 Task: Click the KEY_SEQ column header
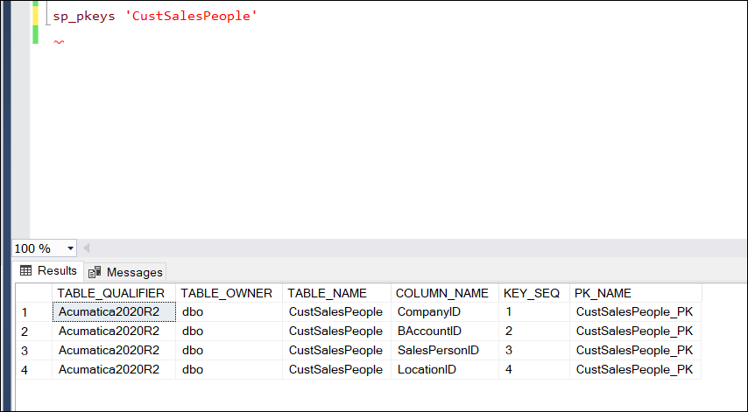tap(531, 293)
